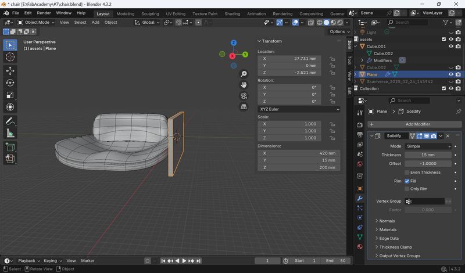465x273 pixels.
Task: Click the Thickness 15 mm field
Action: tap(428, 155)
